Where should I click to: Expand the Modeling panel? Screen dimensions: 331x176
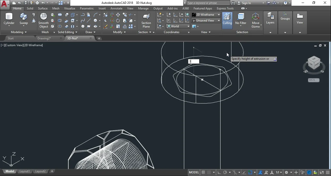click(19, 32)
